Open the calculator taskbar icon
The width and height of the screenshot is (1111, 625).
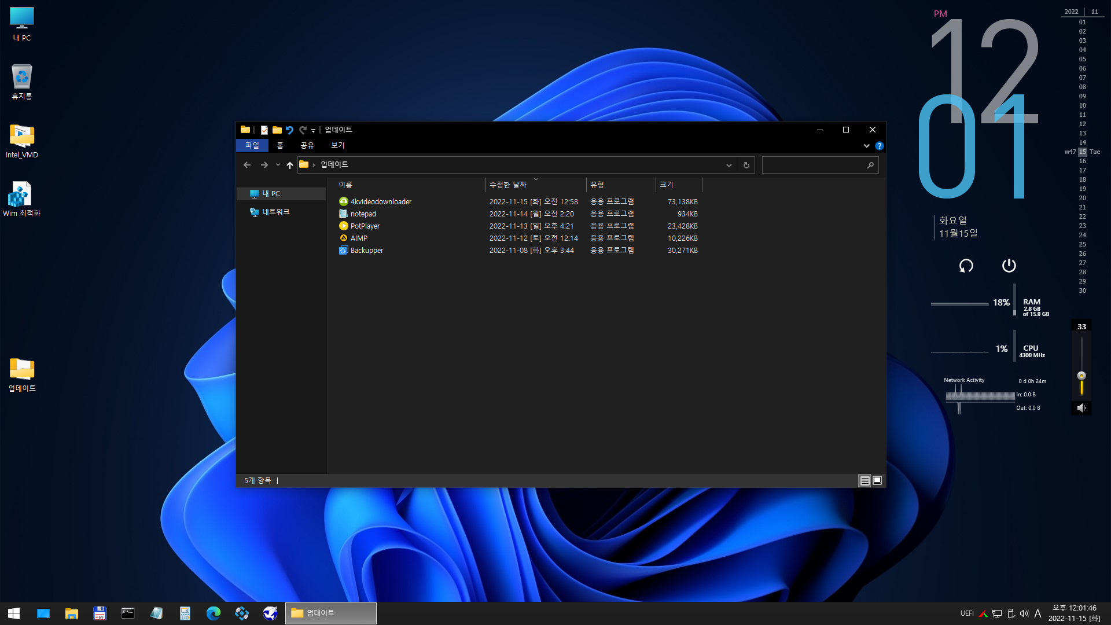click(x=185, y=613)
